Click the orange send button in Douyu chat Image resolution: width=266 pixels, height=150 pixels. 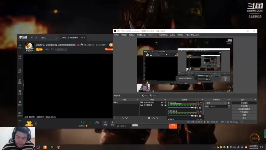173,125
